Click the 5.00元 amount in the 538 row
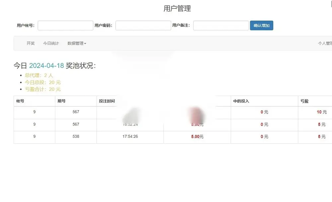 pyautogui.click(x=197, y=137)
